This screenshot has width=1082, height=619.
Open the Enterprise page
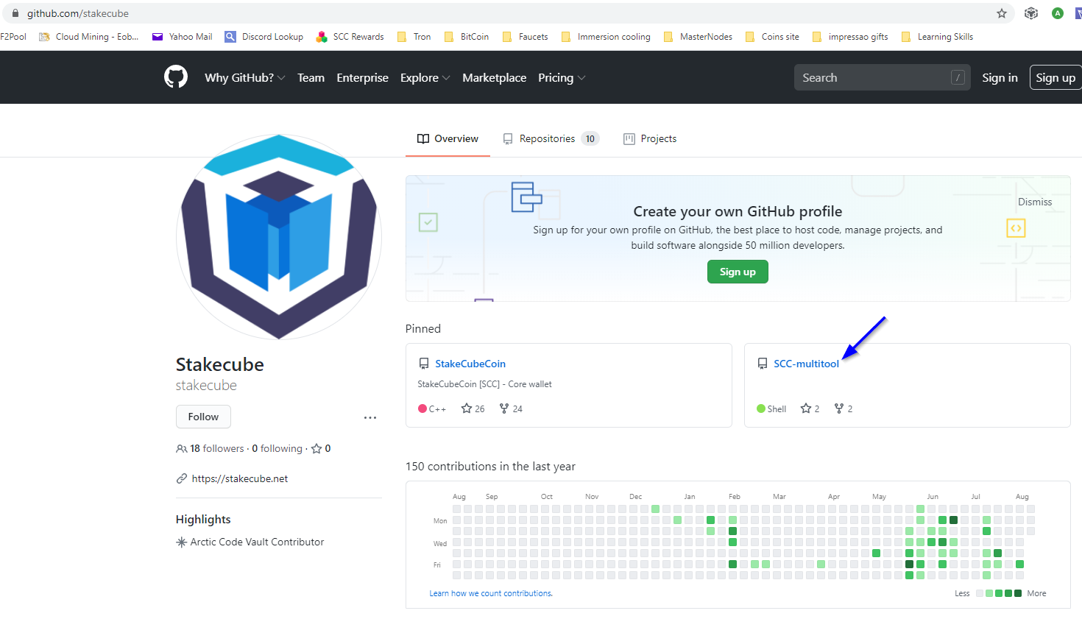click(362, 77)
